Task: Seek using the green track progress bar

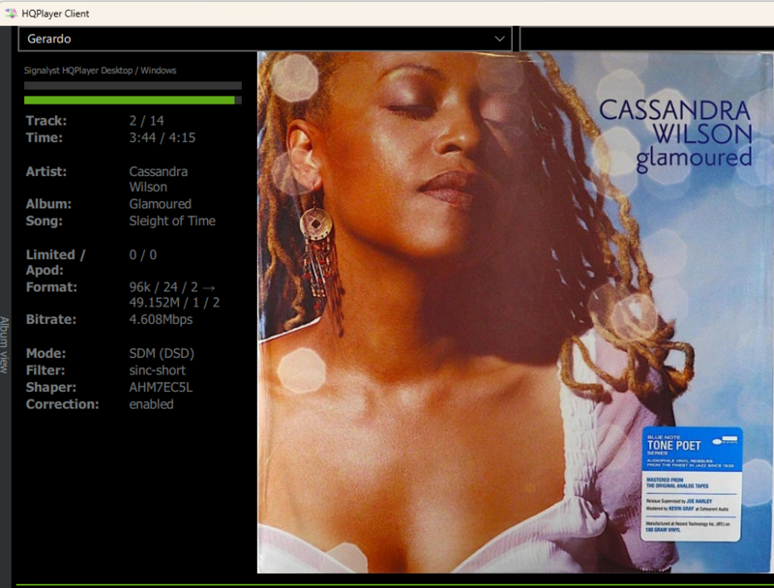Action: coord(130,100)
